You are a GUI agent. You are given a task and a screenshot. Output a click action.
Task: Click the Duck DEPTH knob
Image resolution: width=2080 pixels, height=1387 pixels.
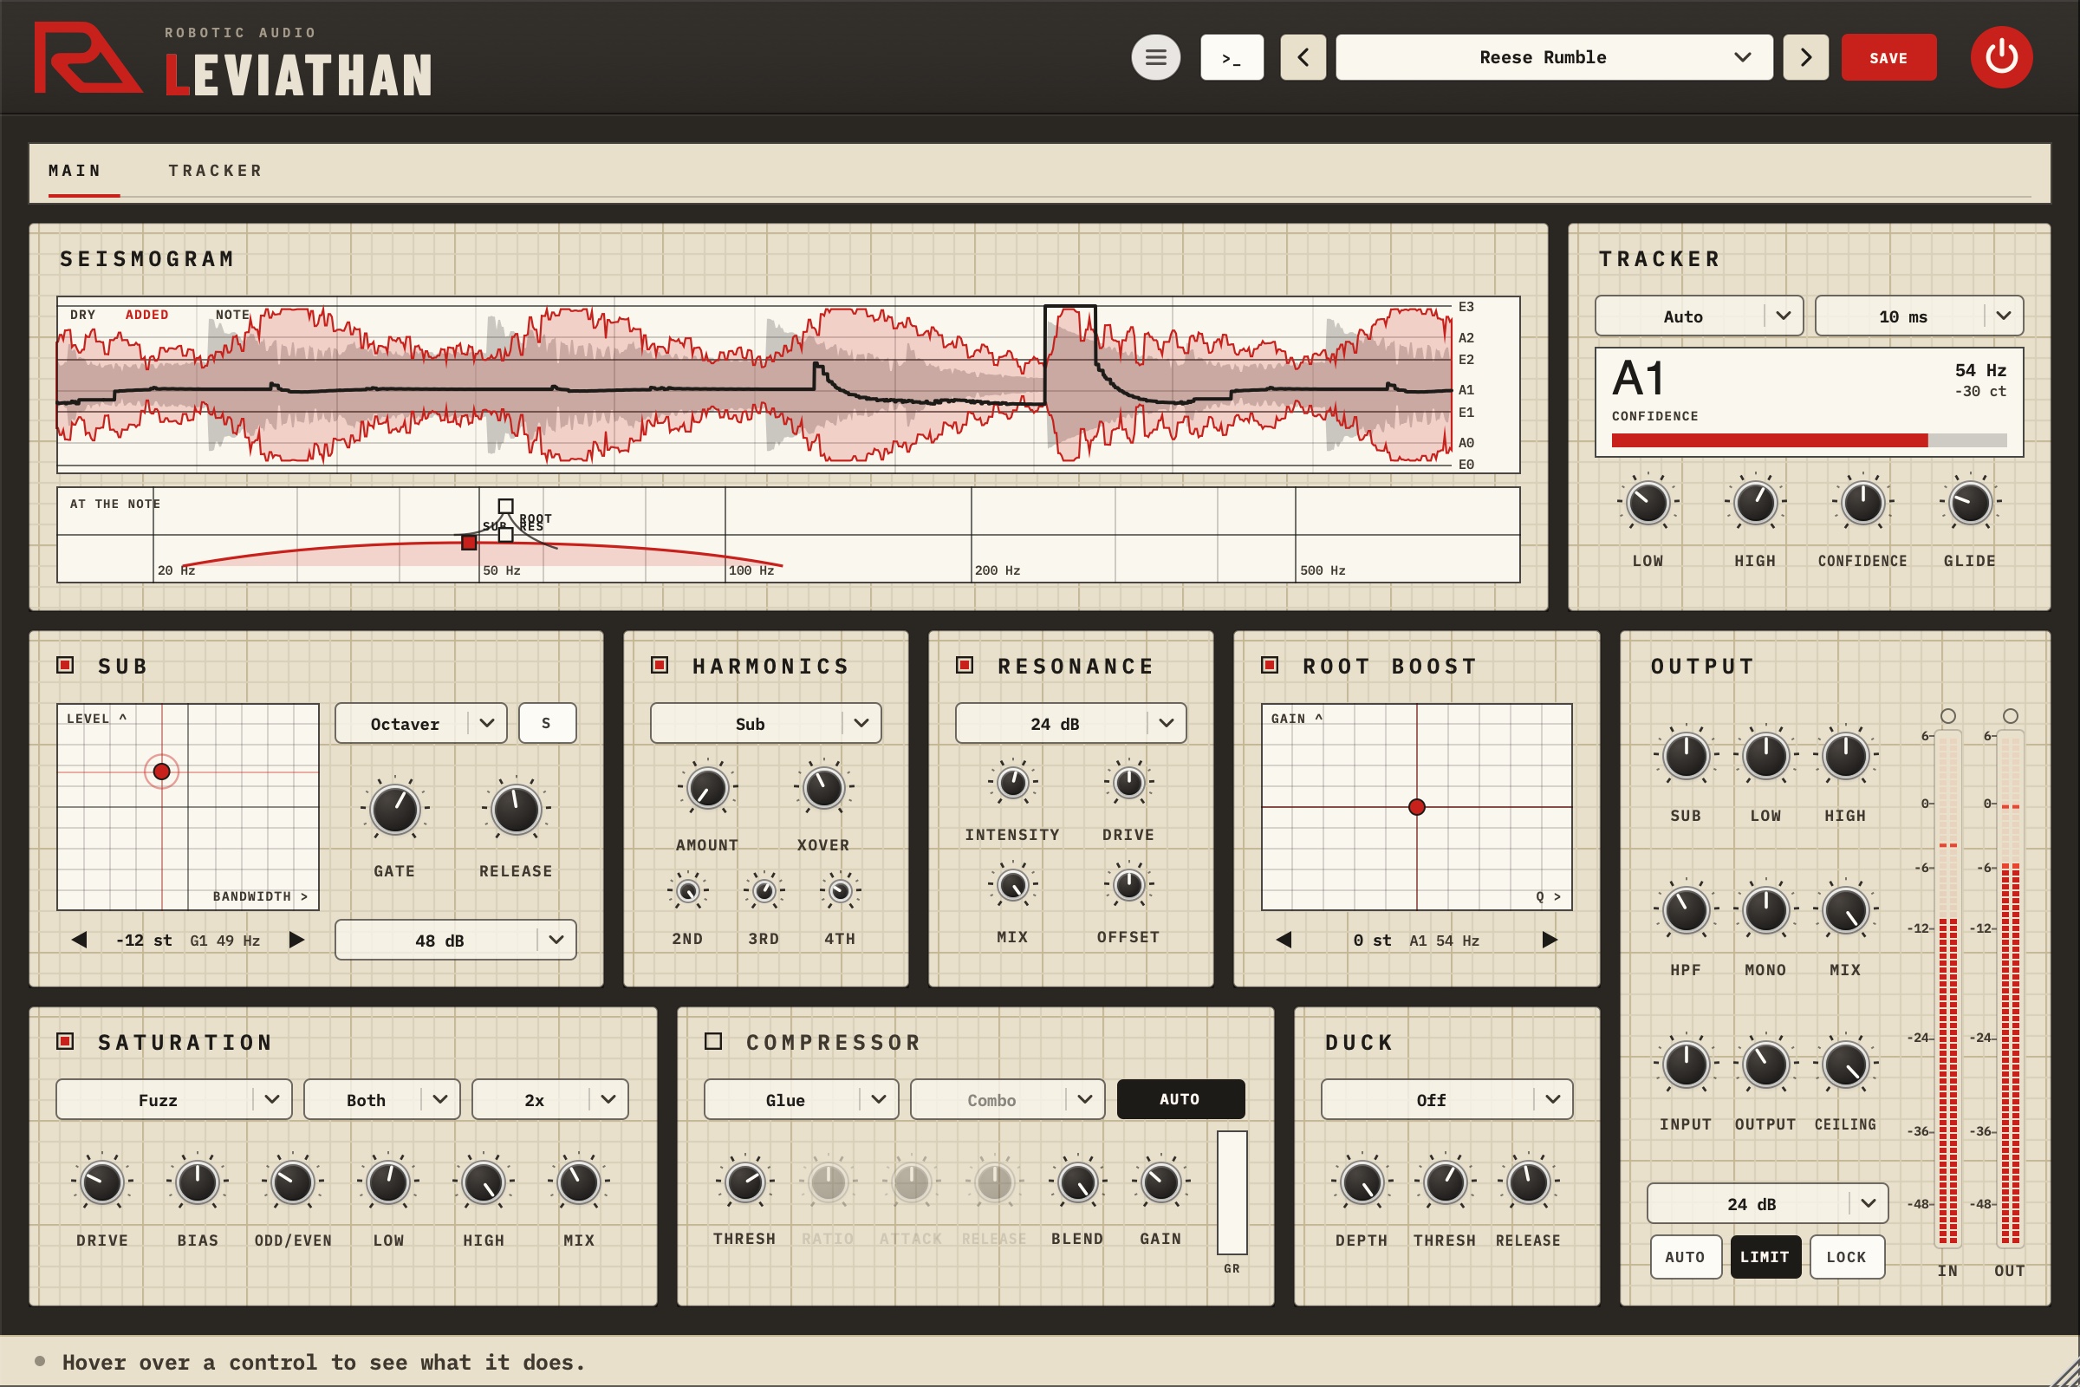(1362, 1182)
